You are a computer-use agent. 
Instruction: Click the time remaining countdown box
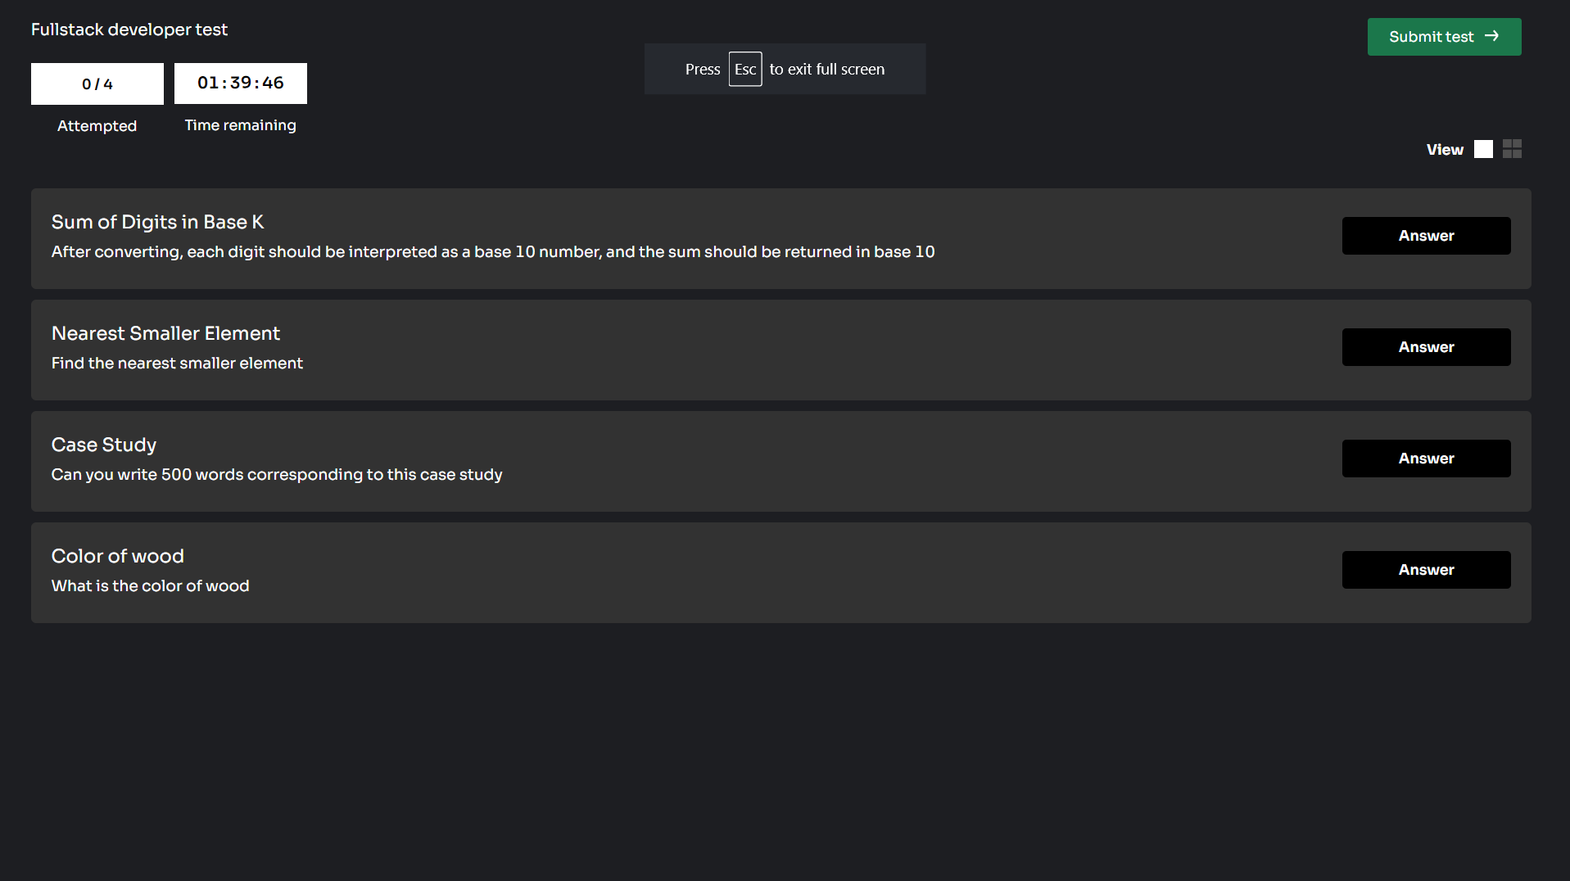point(241,84)
